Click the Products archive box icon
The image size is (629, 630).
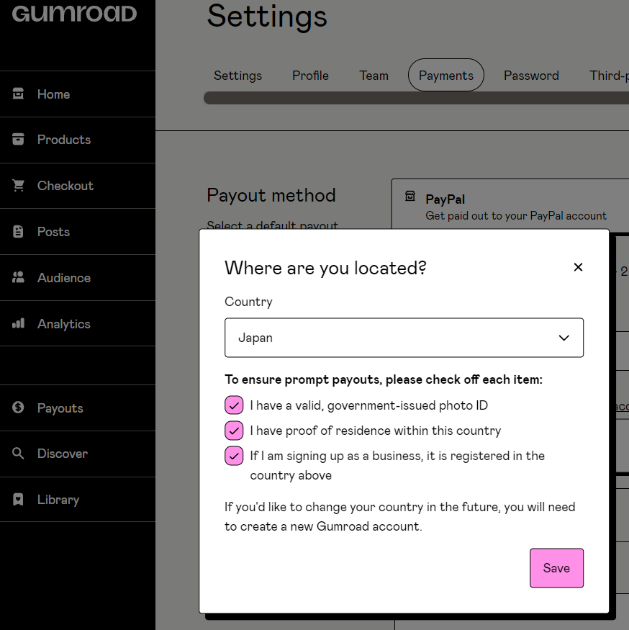click(19, 140)
